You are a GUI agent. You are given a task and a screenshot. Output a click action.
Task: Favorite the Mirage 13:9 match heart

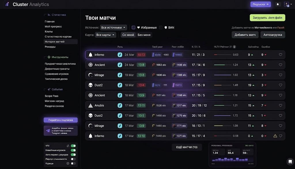(281, 126)
